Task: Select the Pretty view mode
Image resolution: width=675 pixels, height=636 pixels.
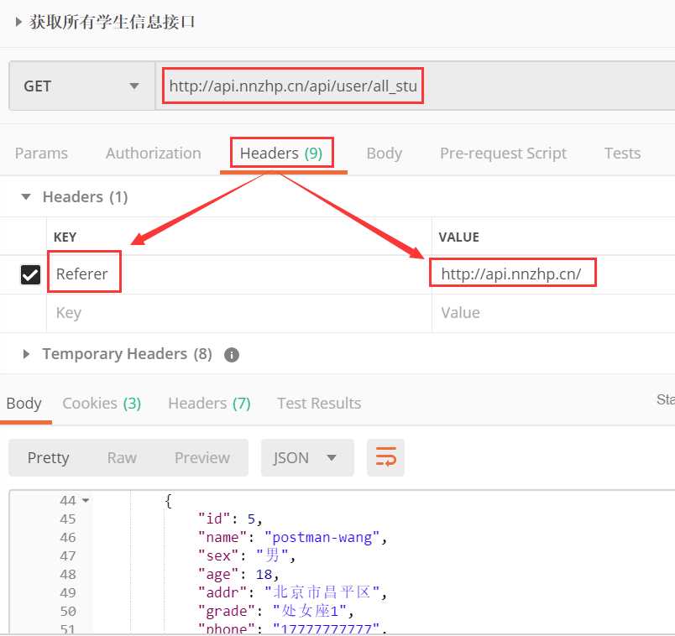Action: tap(48, 458)
